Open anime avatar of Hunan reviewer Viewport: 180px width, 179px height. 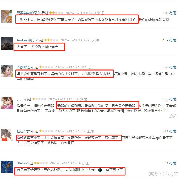[x=7, y=103]
